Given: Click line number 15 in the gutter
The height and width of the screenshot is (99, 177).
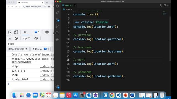Looking at the screenshot, I should point(68,60).
